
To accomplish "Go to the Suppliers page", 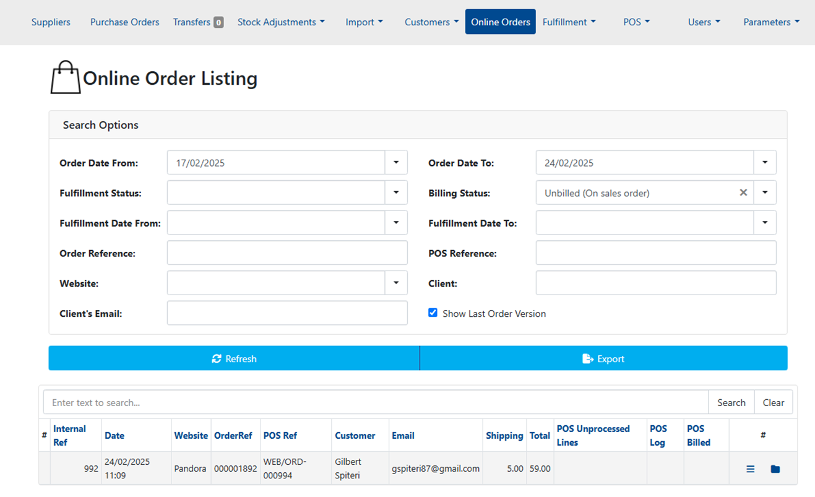I will tap(51, 22).
